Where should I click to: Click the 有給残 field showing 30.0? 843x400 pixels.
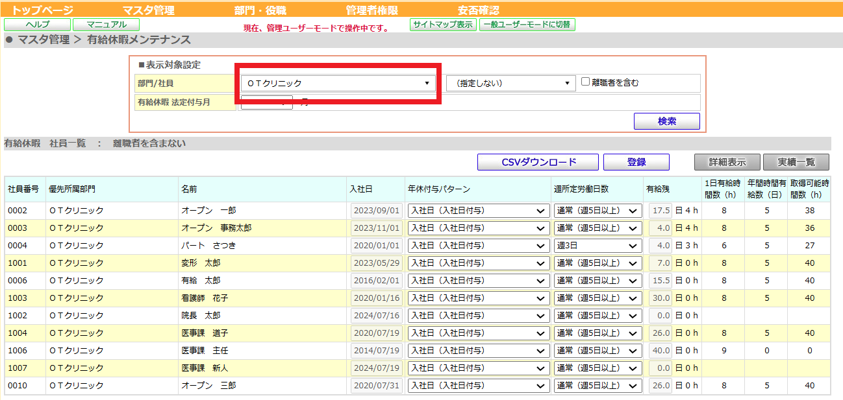tap(661, 298)
